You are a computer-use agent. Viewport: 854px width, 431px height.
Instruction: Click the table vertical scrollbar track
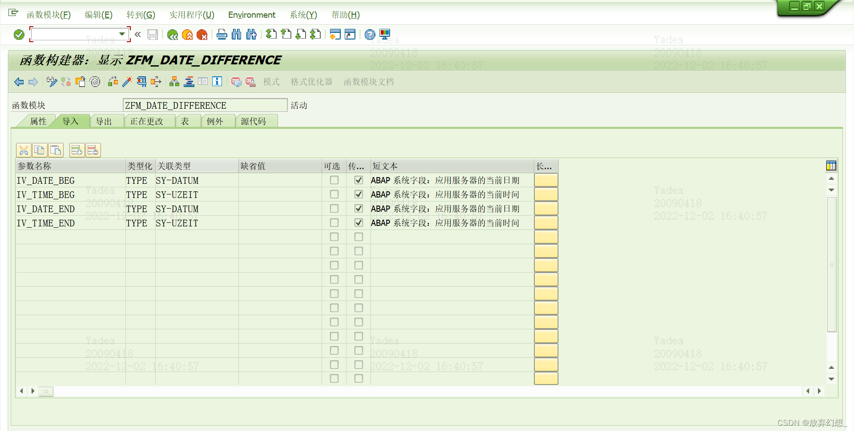[831, 278]
